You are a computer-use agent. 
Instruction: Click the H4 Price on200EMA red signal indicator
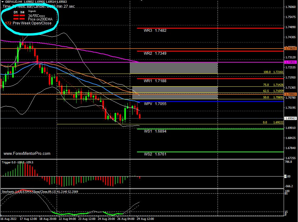[22, 19]
